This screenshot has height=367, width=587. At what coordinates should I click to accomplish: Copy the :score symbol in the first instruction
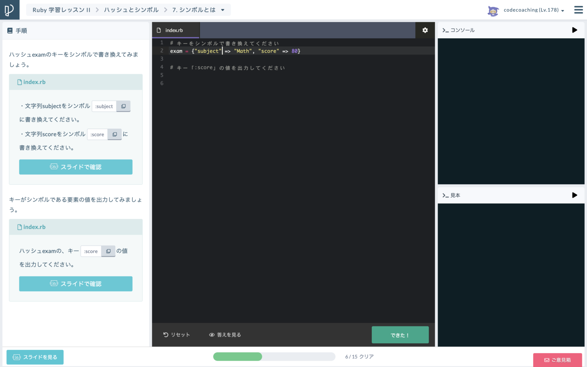(114, 134)
